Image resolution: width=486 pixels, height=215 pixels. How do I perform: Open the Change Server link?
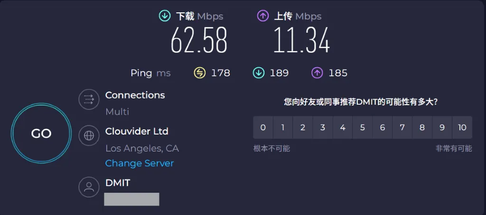140,163
